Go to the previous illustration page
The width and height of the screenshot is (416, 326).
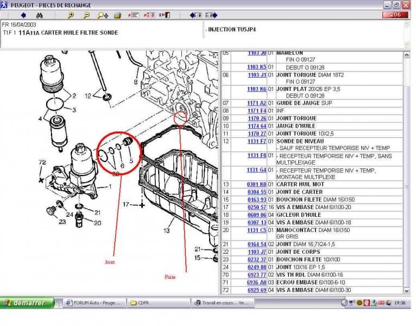(x=196, y=15)
